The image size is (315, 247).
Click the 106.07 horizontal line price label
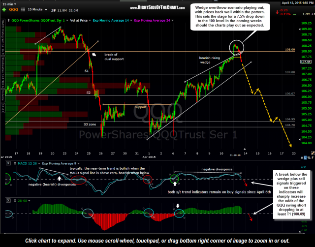[x=290, y=93]
